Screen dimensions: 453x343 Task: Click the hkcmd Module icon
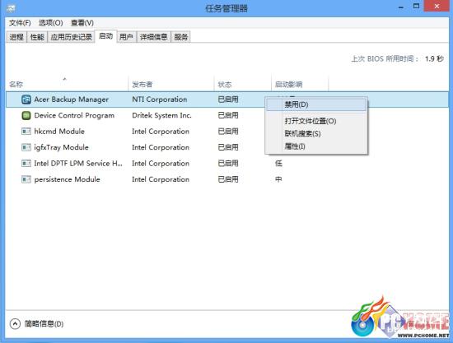(x=26, y=132)
